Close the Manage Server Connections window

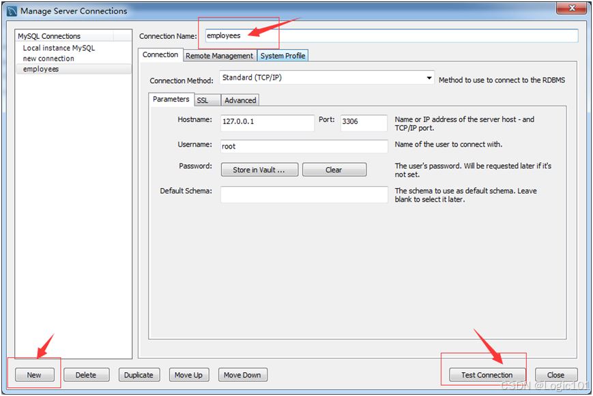[x=571, y=8]
